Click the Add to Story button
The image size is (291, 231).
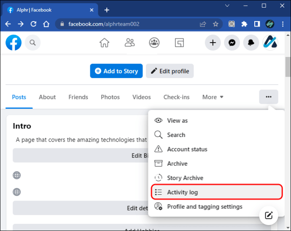116,71
